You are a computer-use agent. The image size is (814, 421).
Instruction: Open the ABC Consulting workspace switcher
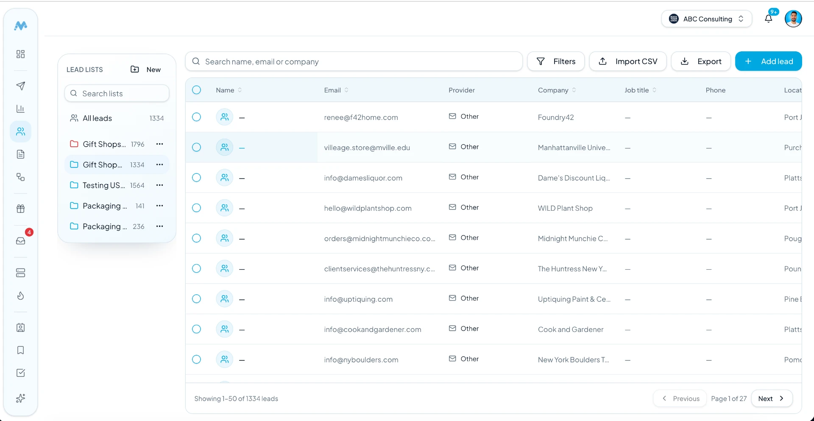706,19
